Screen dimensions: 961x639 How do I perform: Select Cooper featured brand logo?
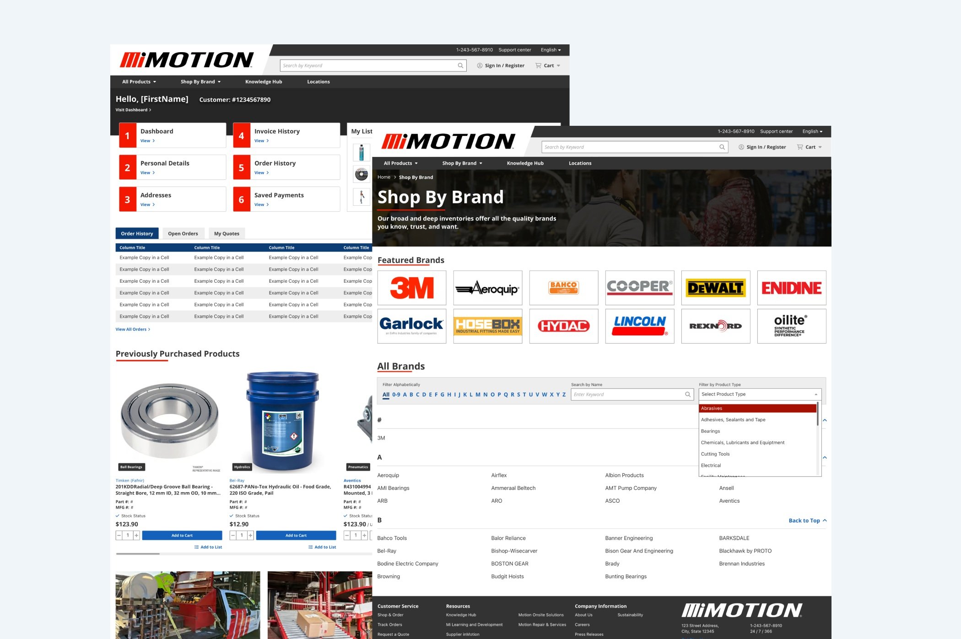640,288
